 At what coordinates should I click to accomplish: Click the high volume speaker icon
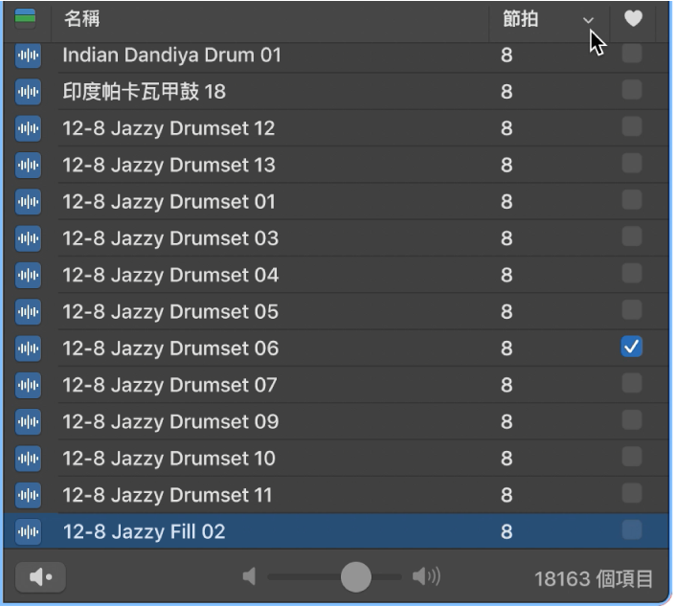click(426, 576)
